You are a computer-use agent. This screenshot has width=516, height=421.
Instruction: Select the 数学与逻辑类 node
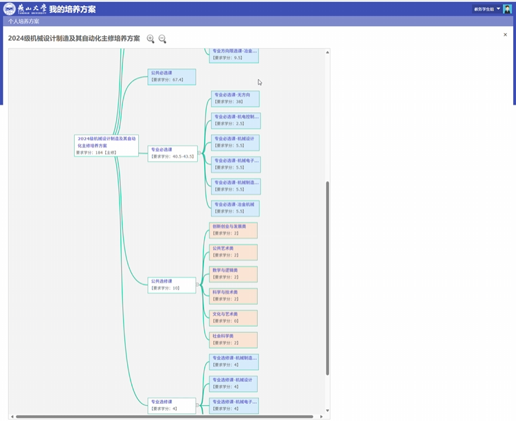(234, 274)
